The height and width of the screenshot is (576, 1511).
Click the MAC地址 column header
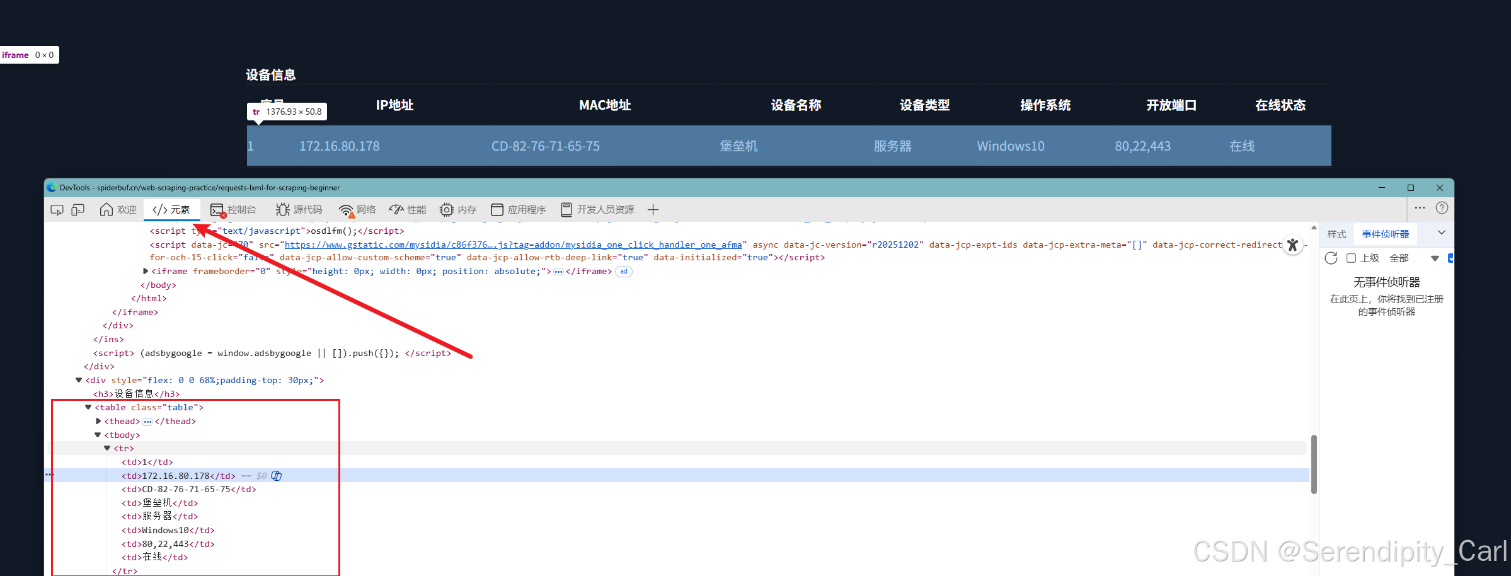(605, 105)
